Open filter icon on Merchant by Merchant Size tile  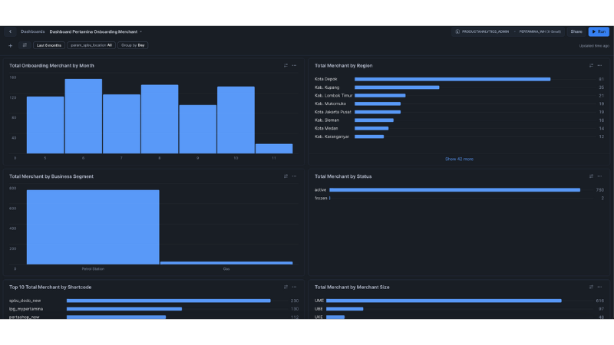click(x=591, y=287)
